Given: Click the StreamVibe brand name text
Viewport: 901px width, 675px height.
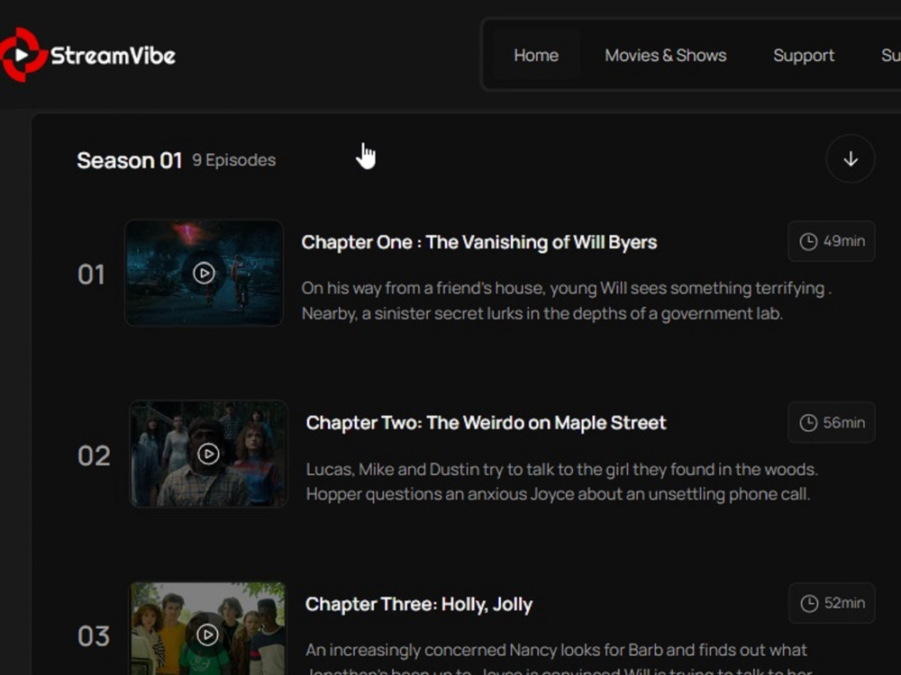Looking at the screenshot, I should pos(113,56).
